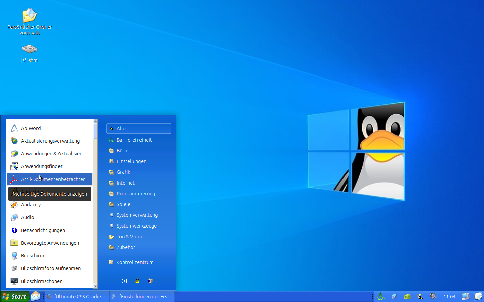The height and width of the screenshot is (302, 484).
Task: Click the Start button
Action: (x=15, y=296)
